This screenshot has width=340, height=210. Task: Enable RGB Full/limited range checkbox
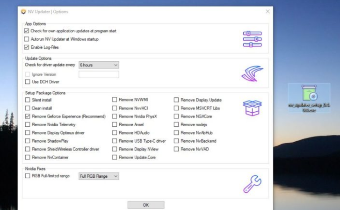pos(28,176)
